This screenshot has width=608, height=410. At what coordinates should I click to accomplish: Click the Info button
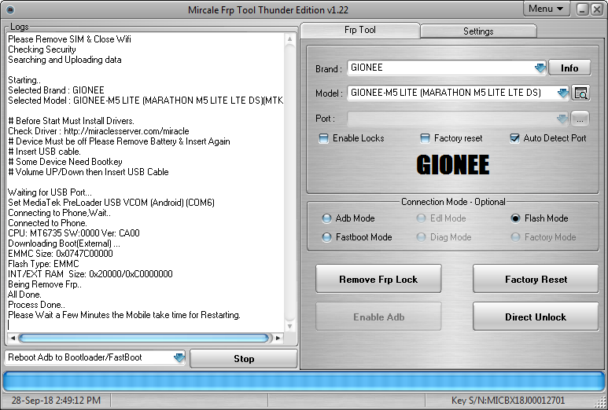click(x=569, y=68)
